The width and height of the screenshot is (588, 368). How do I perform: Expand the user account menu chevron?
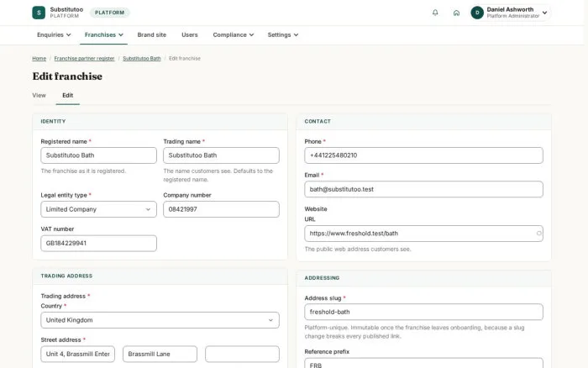tap(544, 13)
